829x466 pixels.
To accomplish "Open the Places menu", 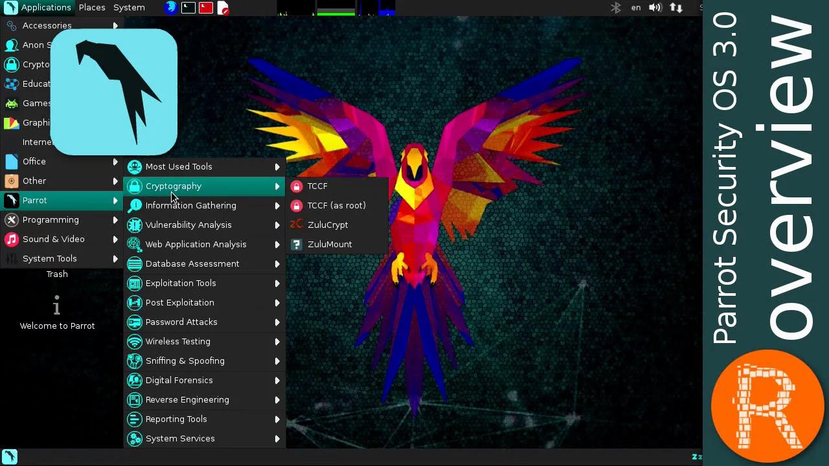I will [x=92, y=8].
